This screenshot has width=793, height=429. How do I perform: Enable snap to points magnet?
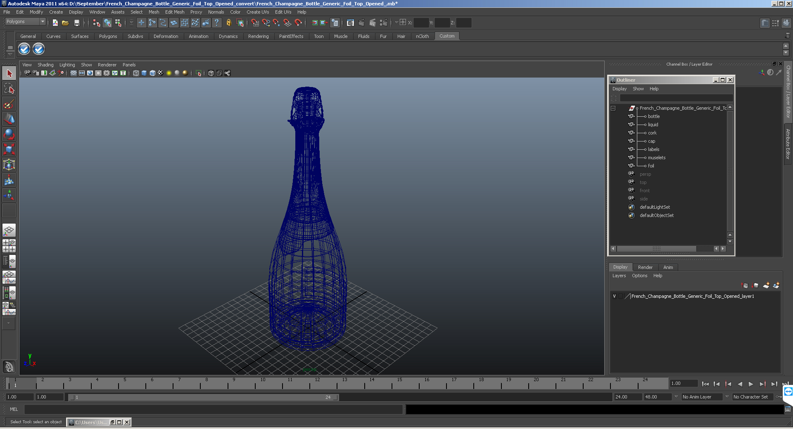(x=276, y=23)
